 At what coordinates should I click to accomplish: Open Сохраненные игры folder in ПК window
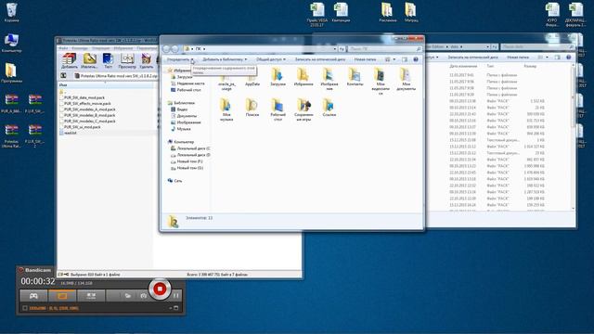click(303, 109)
